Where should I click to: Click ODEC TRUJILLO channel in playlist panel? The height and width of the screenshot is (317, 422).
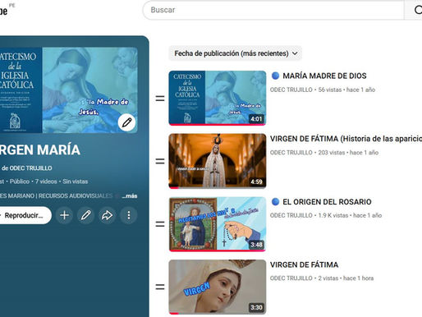pyautogui.click(x=30, y=168)
